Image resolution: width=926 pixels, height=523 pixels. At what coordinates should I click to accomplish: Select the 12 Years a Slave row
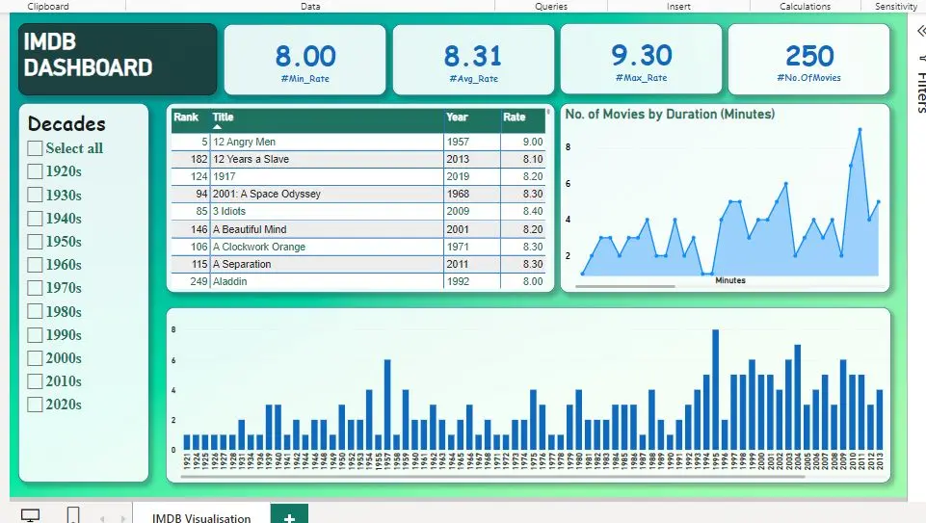point(358,159)
